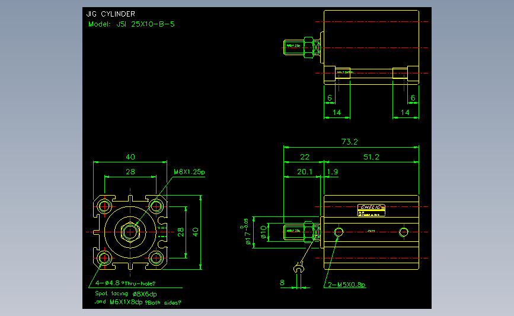Select the "Model: JSI 25X10-B-5" label

click(x=132, y=24)
